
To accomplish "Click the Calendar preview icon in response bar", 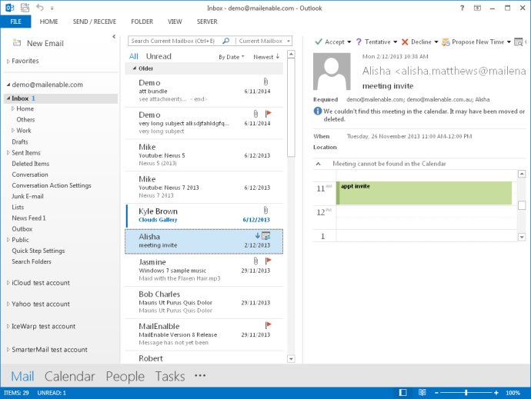I will point(518,42).
